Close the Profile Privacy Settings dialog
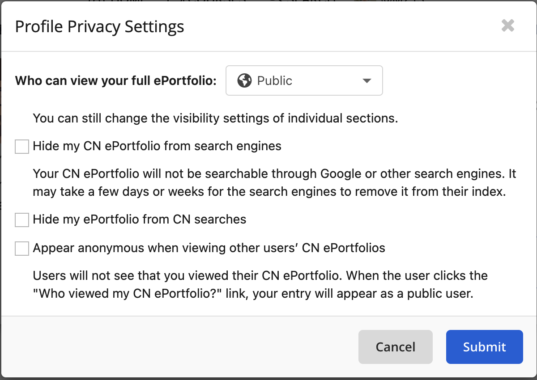 [x=508, y=26]
